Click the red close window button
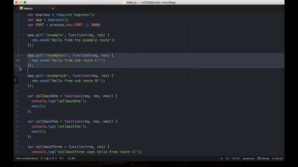The height and width of the screenshot is (167, 298). click(x=17, y=2)
